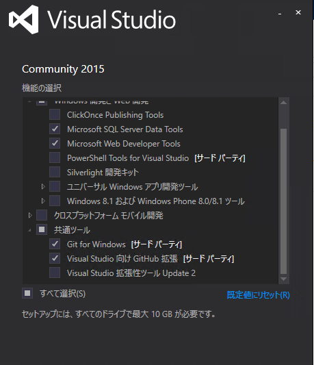Select Git for Windows label
Screen dimensions: 314x365
coord(96,244)
